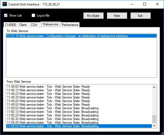164x135 pixels.
Task: Switch to the CU6000 tab
Action: pos(11,25)
